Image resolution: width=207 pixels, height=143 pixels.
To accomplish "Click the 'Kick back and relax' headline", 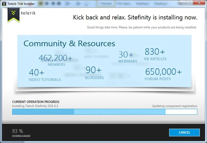I will coord(135,18).
